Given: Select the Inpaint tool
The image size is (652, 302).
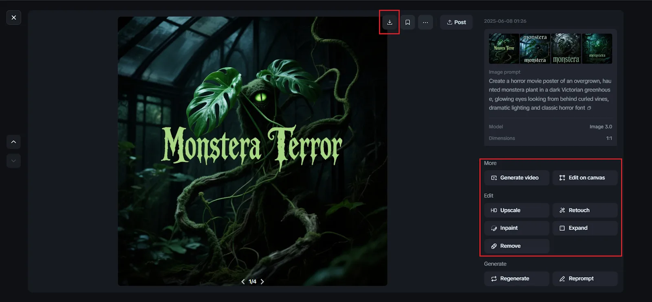Looking at the screenshot, I should pos(516,228).
